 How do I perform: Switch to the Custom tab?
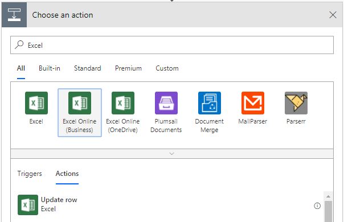point(167,68)
